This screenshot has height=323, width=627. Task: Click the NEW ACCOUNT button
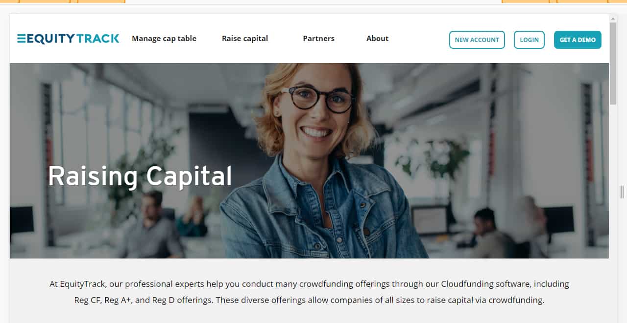[477, 40]
